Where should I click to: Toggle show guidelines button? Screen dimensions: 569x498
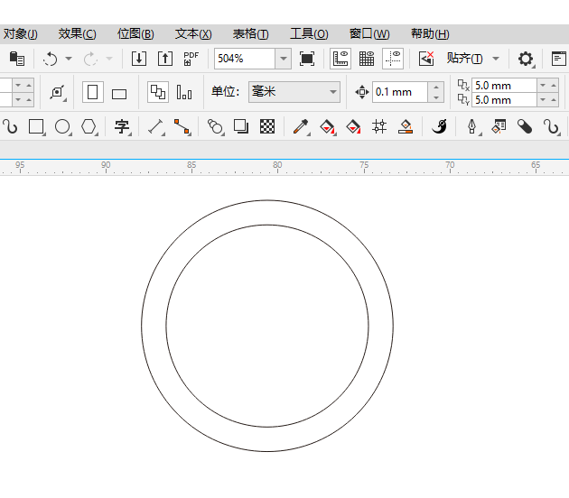(393, 59)
